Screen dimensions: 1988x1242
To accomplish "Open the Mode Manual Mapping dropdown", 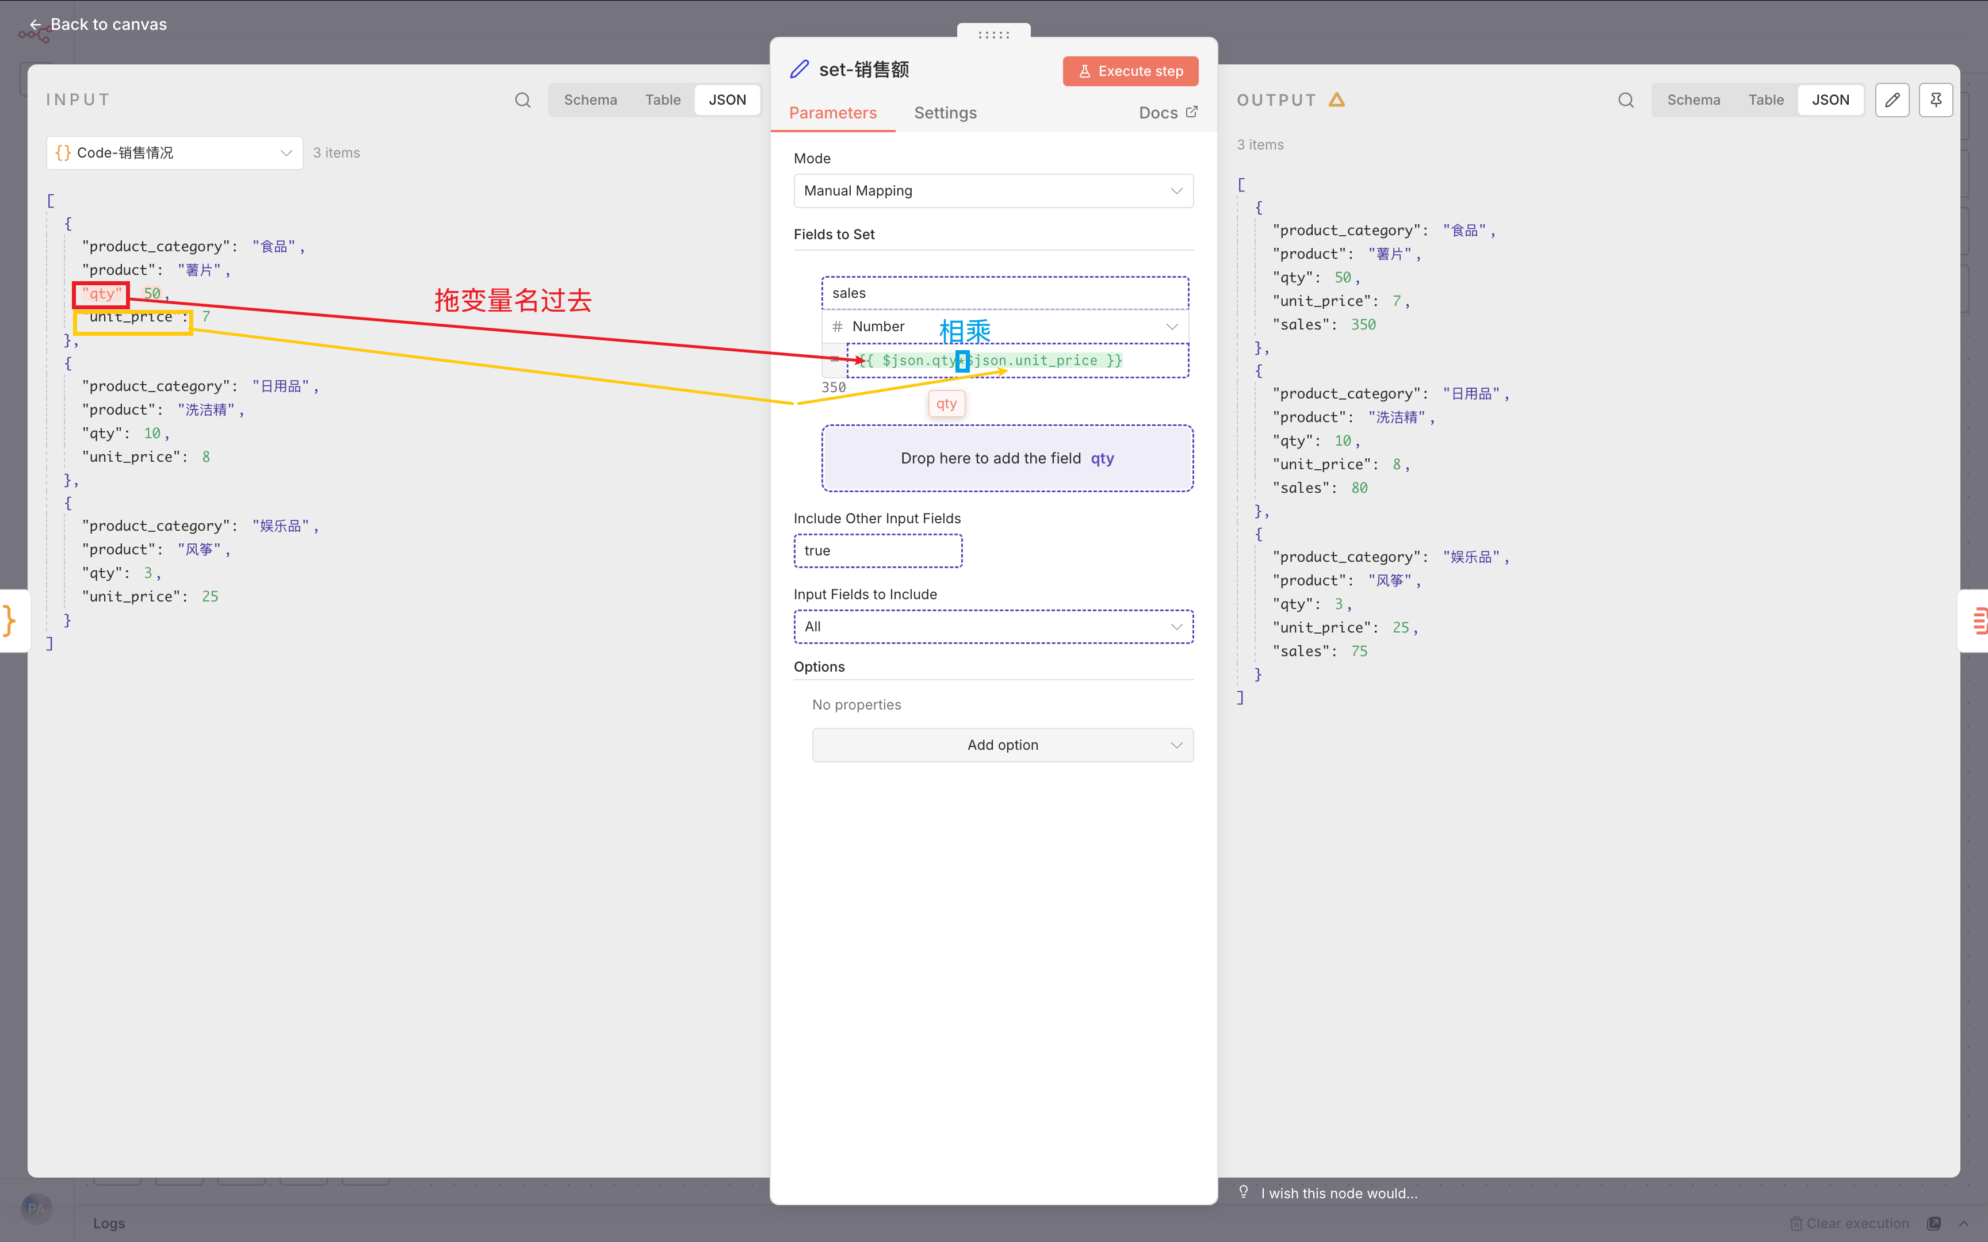I will tap(993, 190).
